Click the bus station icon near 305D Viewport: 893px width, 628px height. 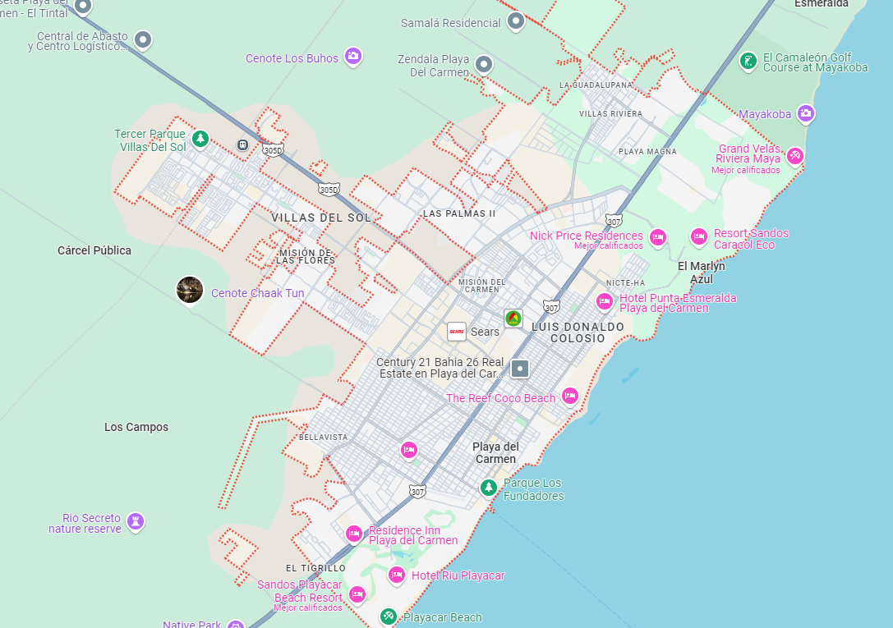[x=243, y=145]
